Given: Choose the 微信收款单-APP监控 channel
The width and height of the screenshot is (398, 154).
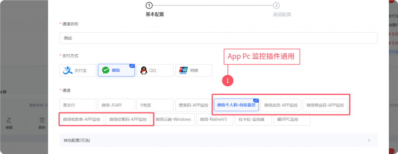Looking at the screenshot, I should (82, 119).
